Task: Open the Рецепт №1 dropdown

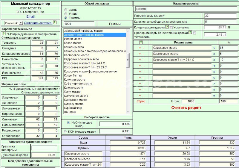Action: [x=13, y=23]
